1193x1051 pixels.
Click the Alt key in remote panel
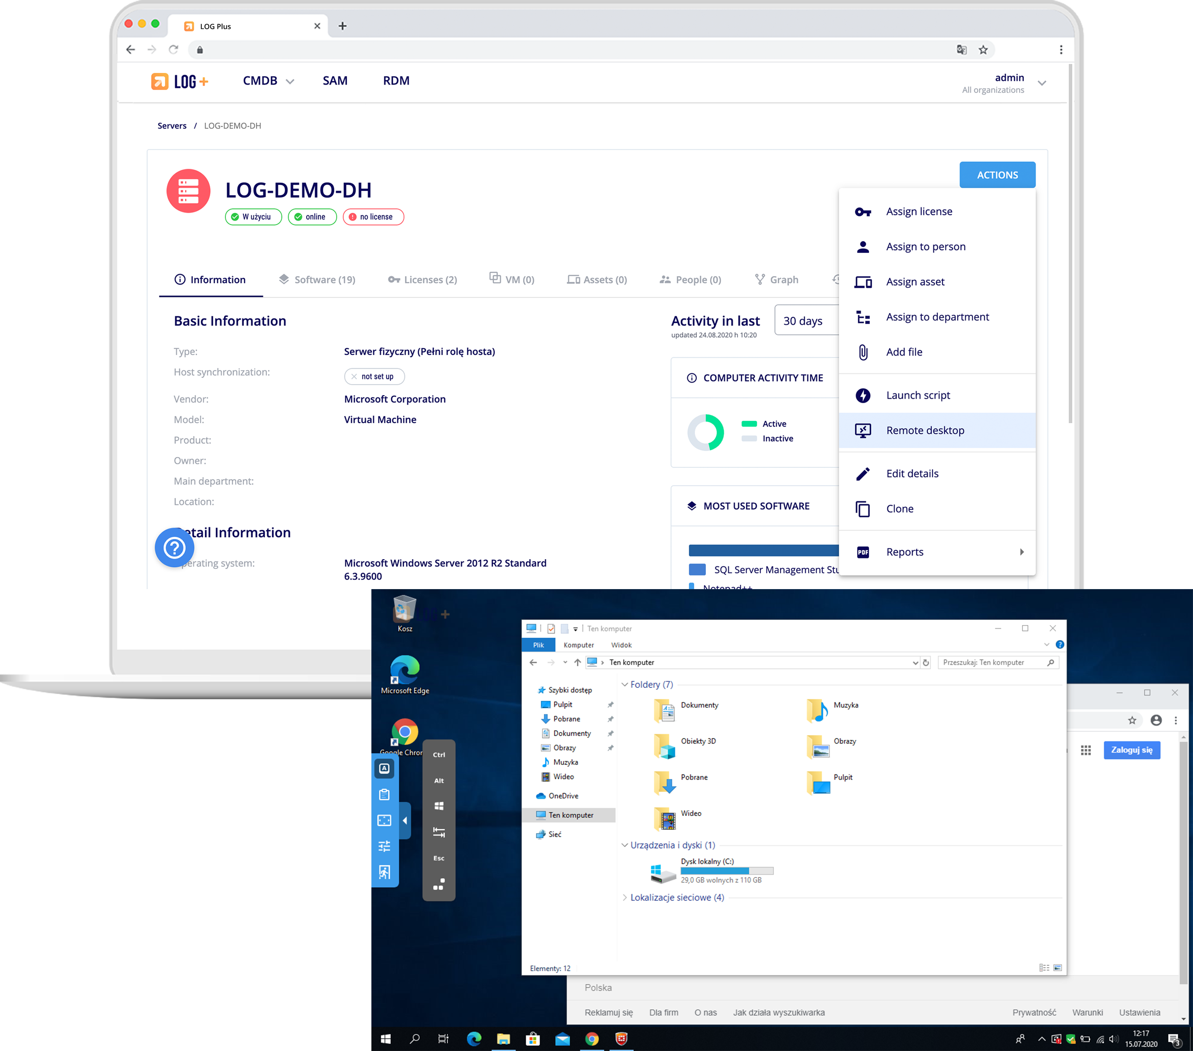pos(439,781)
